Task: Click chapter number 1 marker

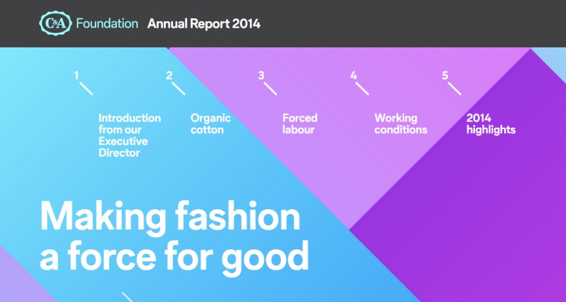Action: point(76,76)
